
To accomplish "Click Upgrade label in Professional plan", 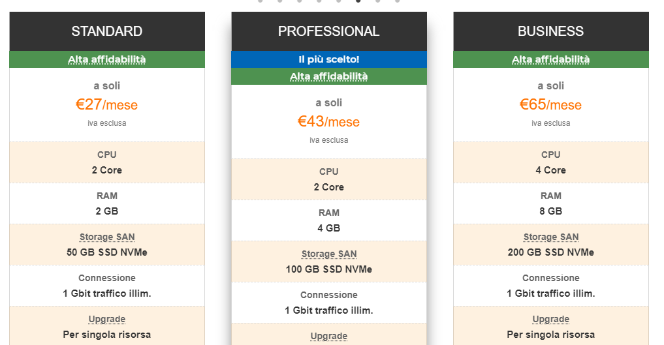I will pyautogui.click(x=329, y=337).
